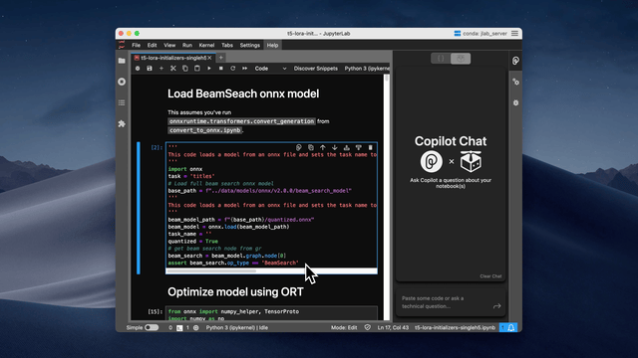The width and height of the screenshot is (638, 358).
Task: Switch Copilot panel to the chat mode
Action: click(x=461, y=59)
